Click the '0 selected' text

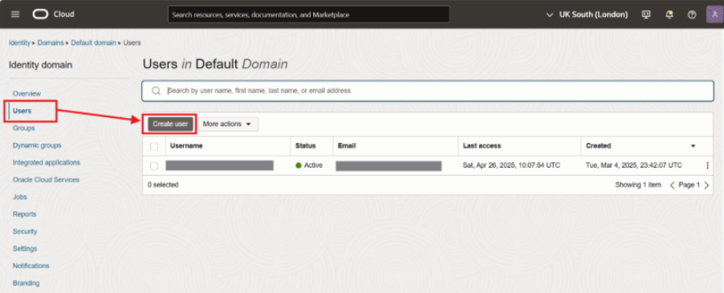pos(163,185)
